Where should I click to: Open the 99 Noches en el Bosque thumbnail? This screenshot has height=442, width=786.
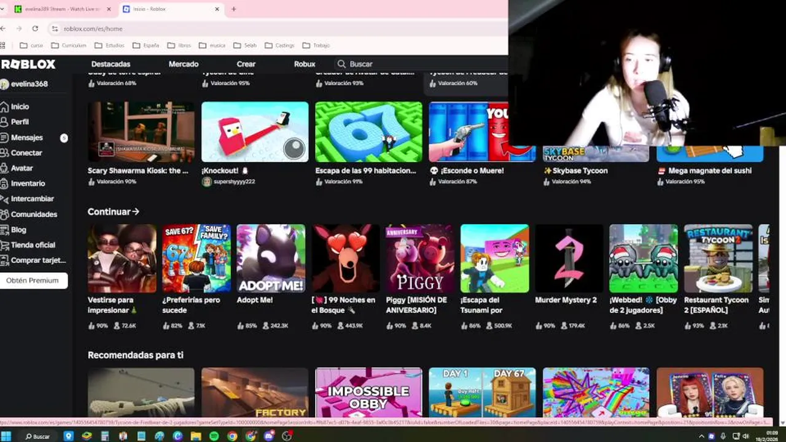345,258
